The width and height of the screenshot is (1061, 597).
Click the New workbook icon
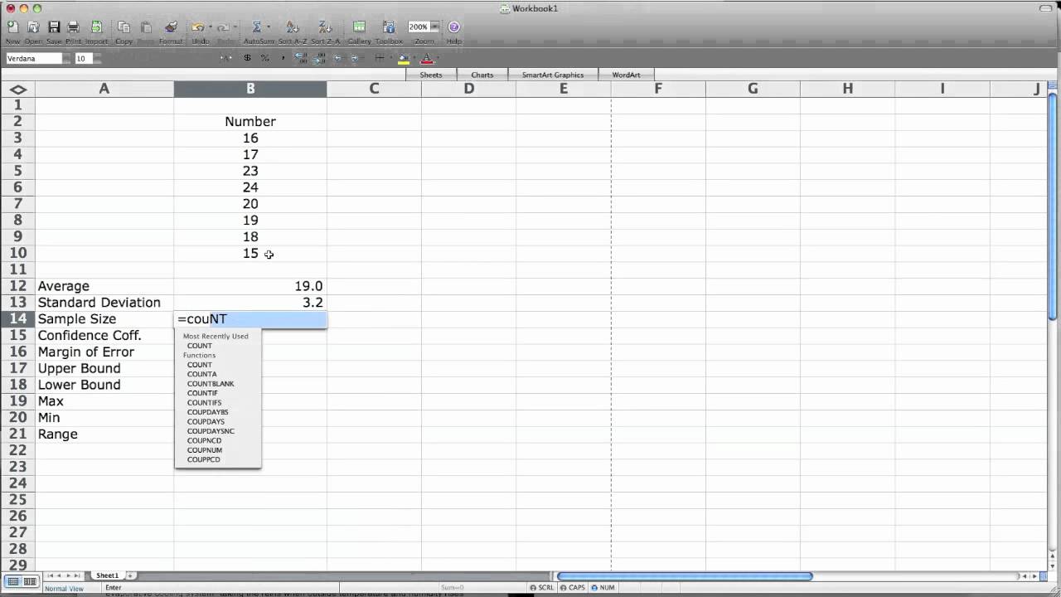click(x=12, y=27)
